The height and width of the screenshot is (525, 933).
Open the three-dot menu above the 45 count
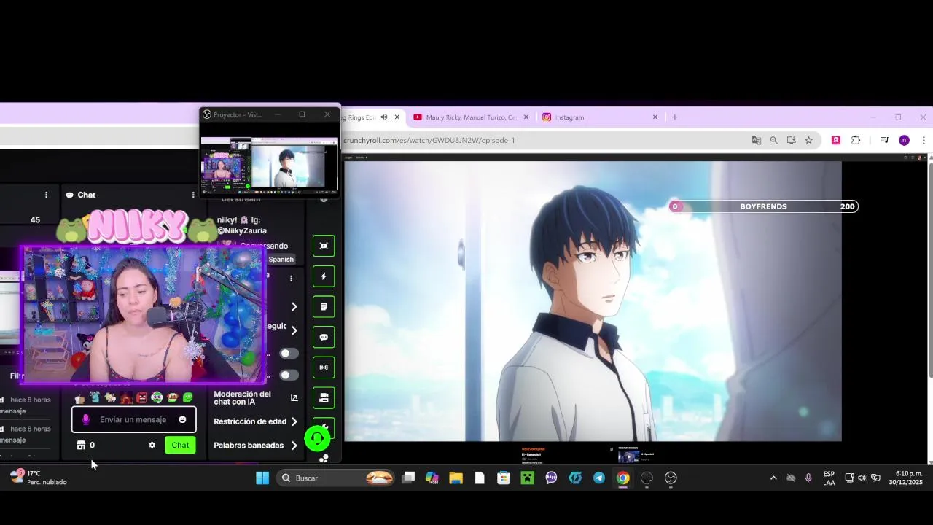[x=46, y=195]
